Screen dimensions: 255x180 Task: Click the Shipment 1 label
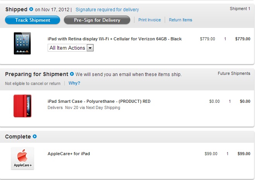(x=240, y=9)
